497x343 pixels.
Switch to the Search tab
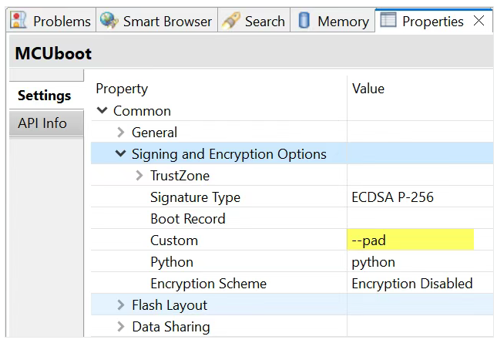pyautogui.click(x=254, y=21)
